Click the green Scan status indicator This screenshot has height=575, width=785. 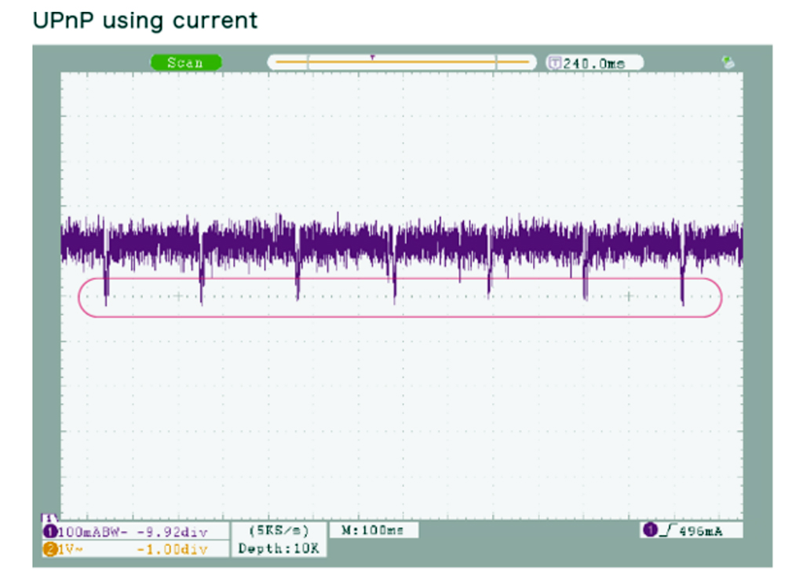185,63
